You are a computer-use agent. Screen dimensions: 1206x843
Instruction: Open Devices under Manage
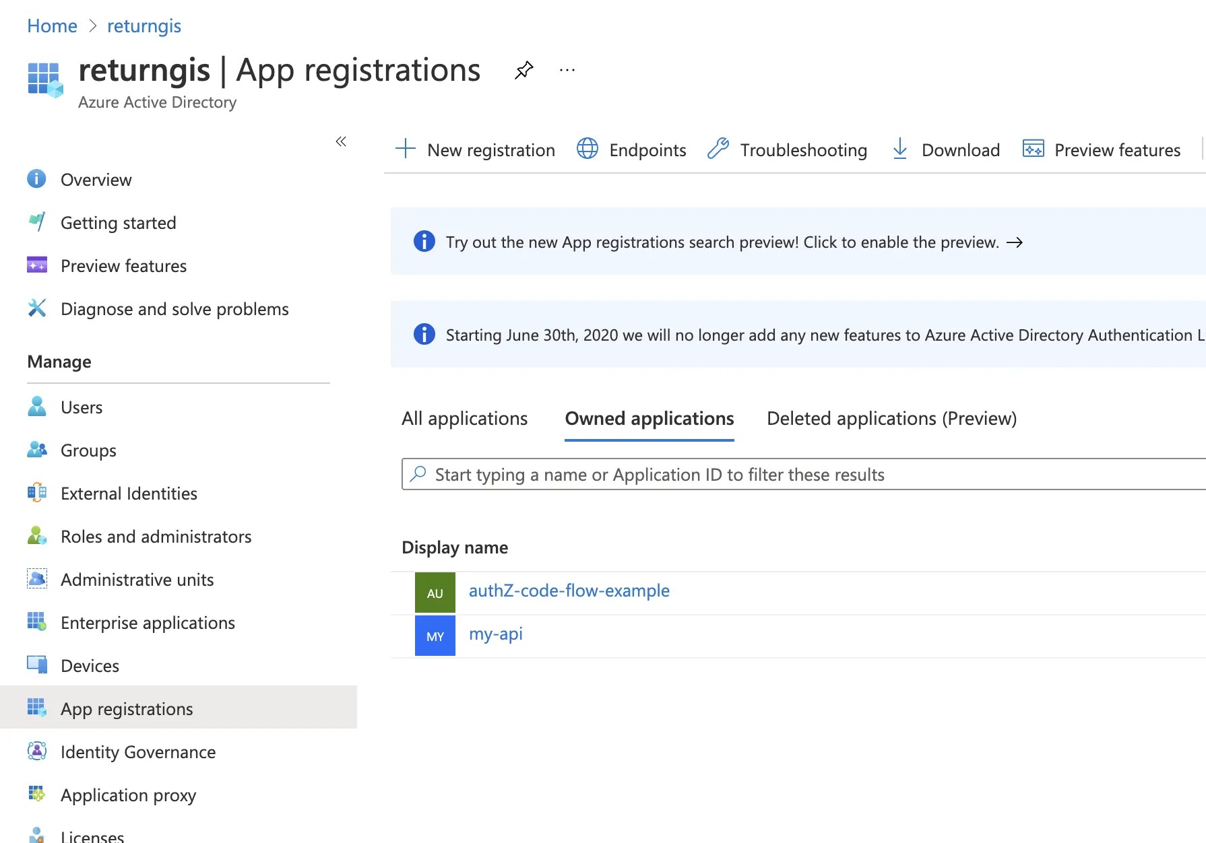point(90,666)
